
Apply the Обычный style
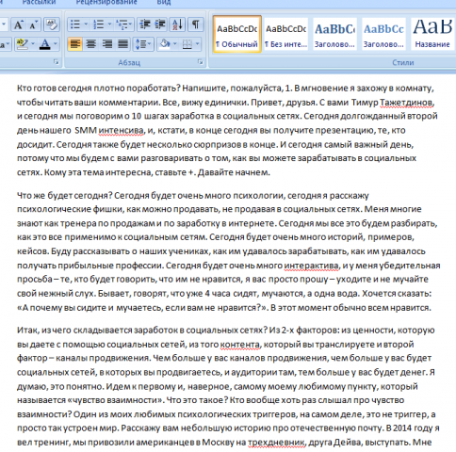(x=237, y=34)
